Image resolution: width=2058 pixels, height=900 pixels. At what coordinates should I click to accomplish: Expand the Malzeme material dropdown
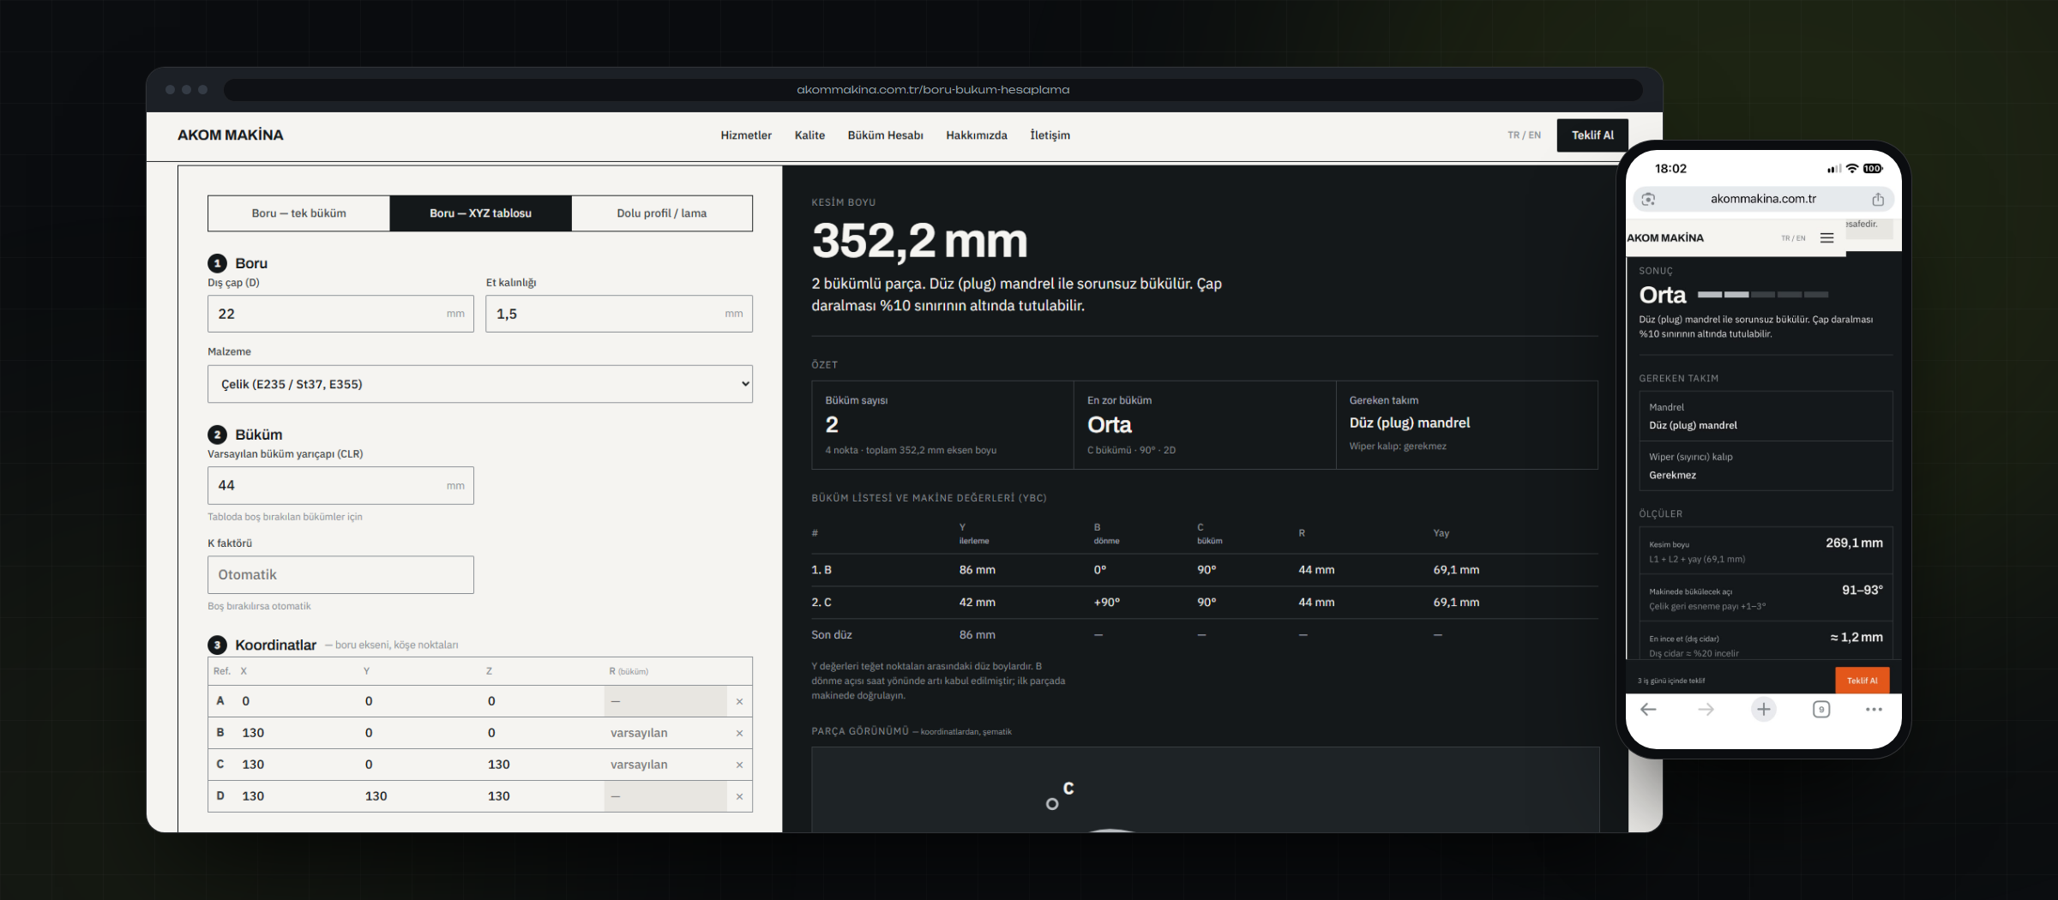pyautogui.click(x=480, y=384)
